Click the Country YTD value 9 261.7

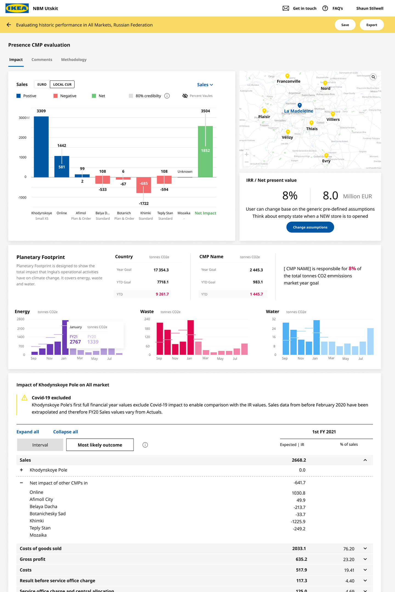tap(162, 294)
